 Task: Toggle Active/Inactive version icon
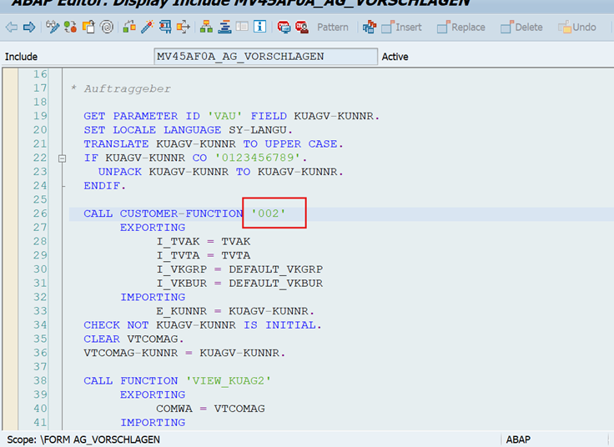tap(70, 27)
